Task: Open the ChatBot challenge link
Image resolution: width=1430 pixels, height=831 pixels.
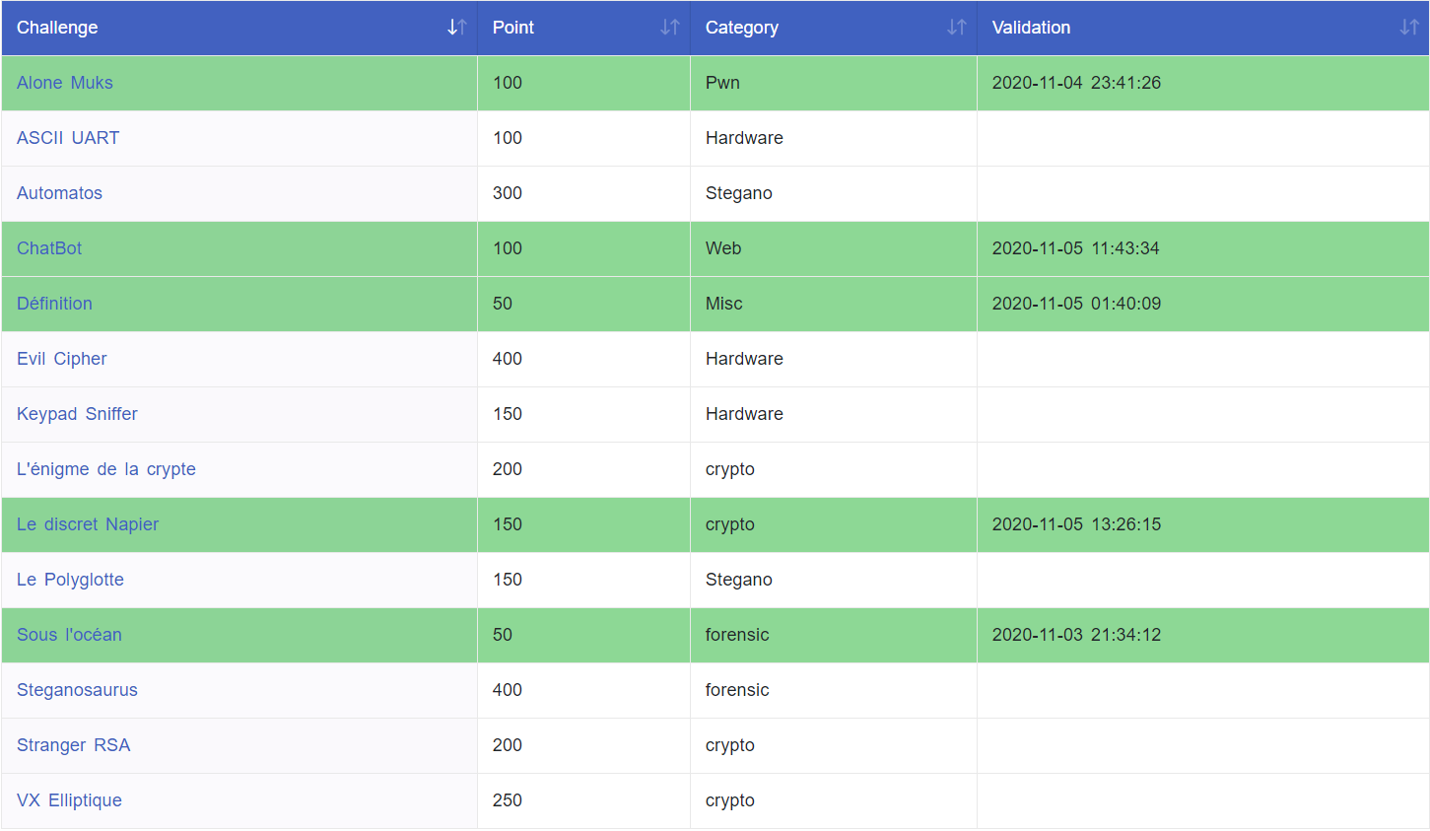Action: 49,248
